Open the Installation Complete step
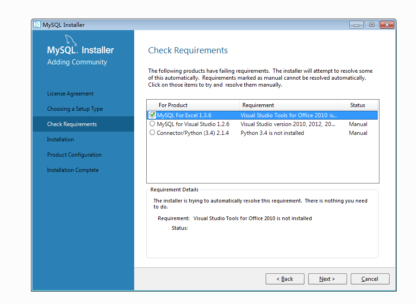 click(73, 170)
